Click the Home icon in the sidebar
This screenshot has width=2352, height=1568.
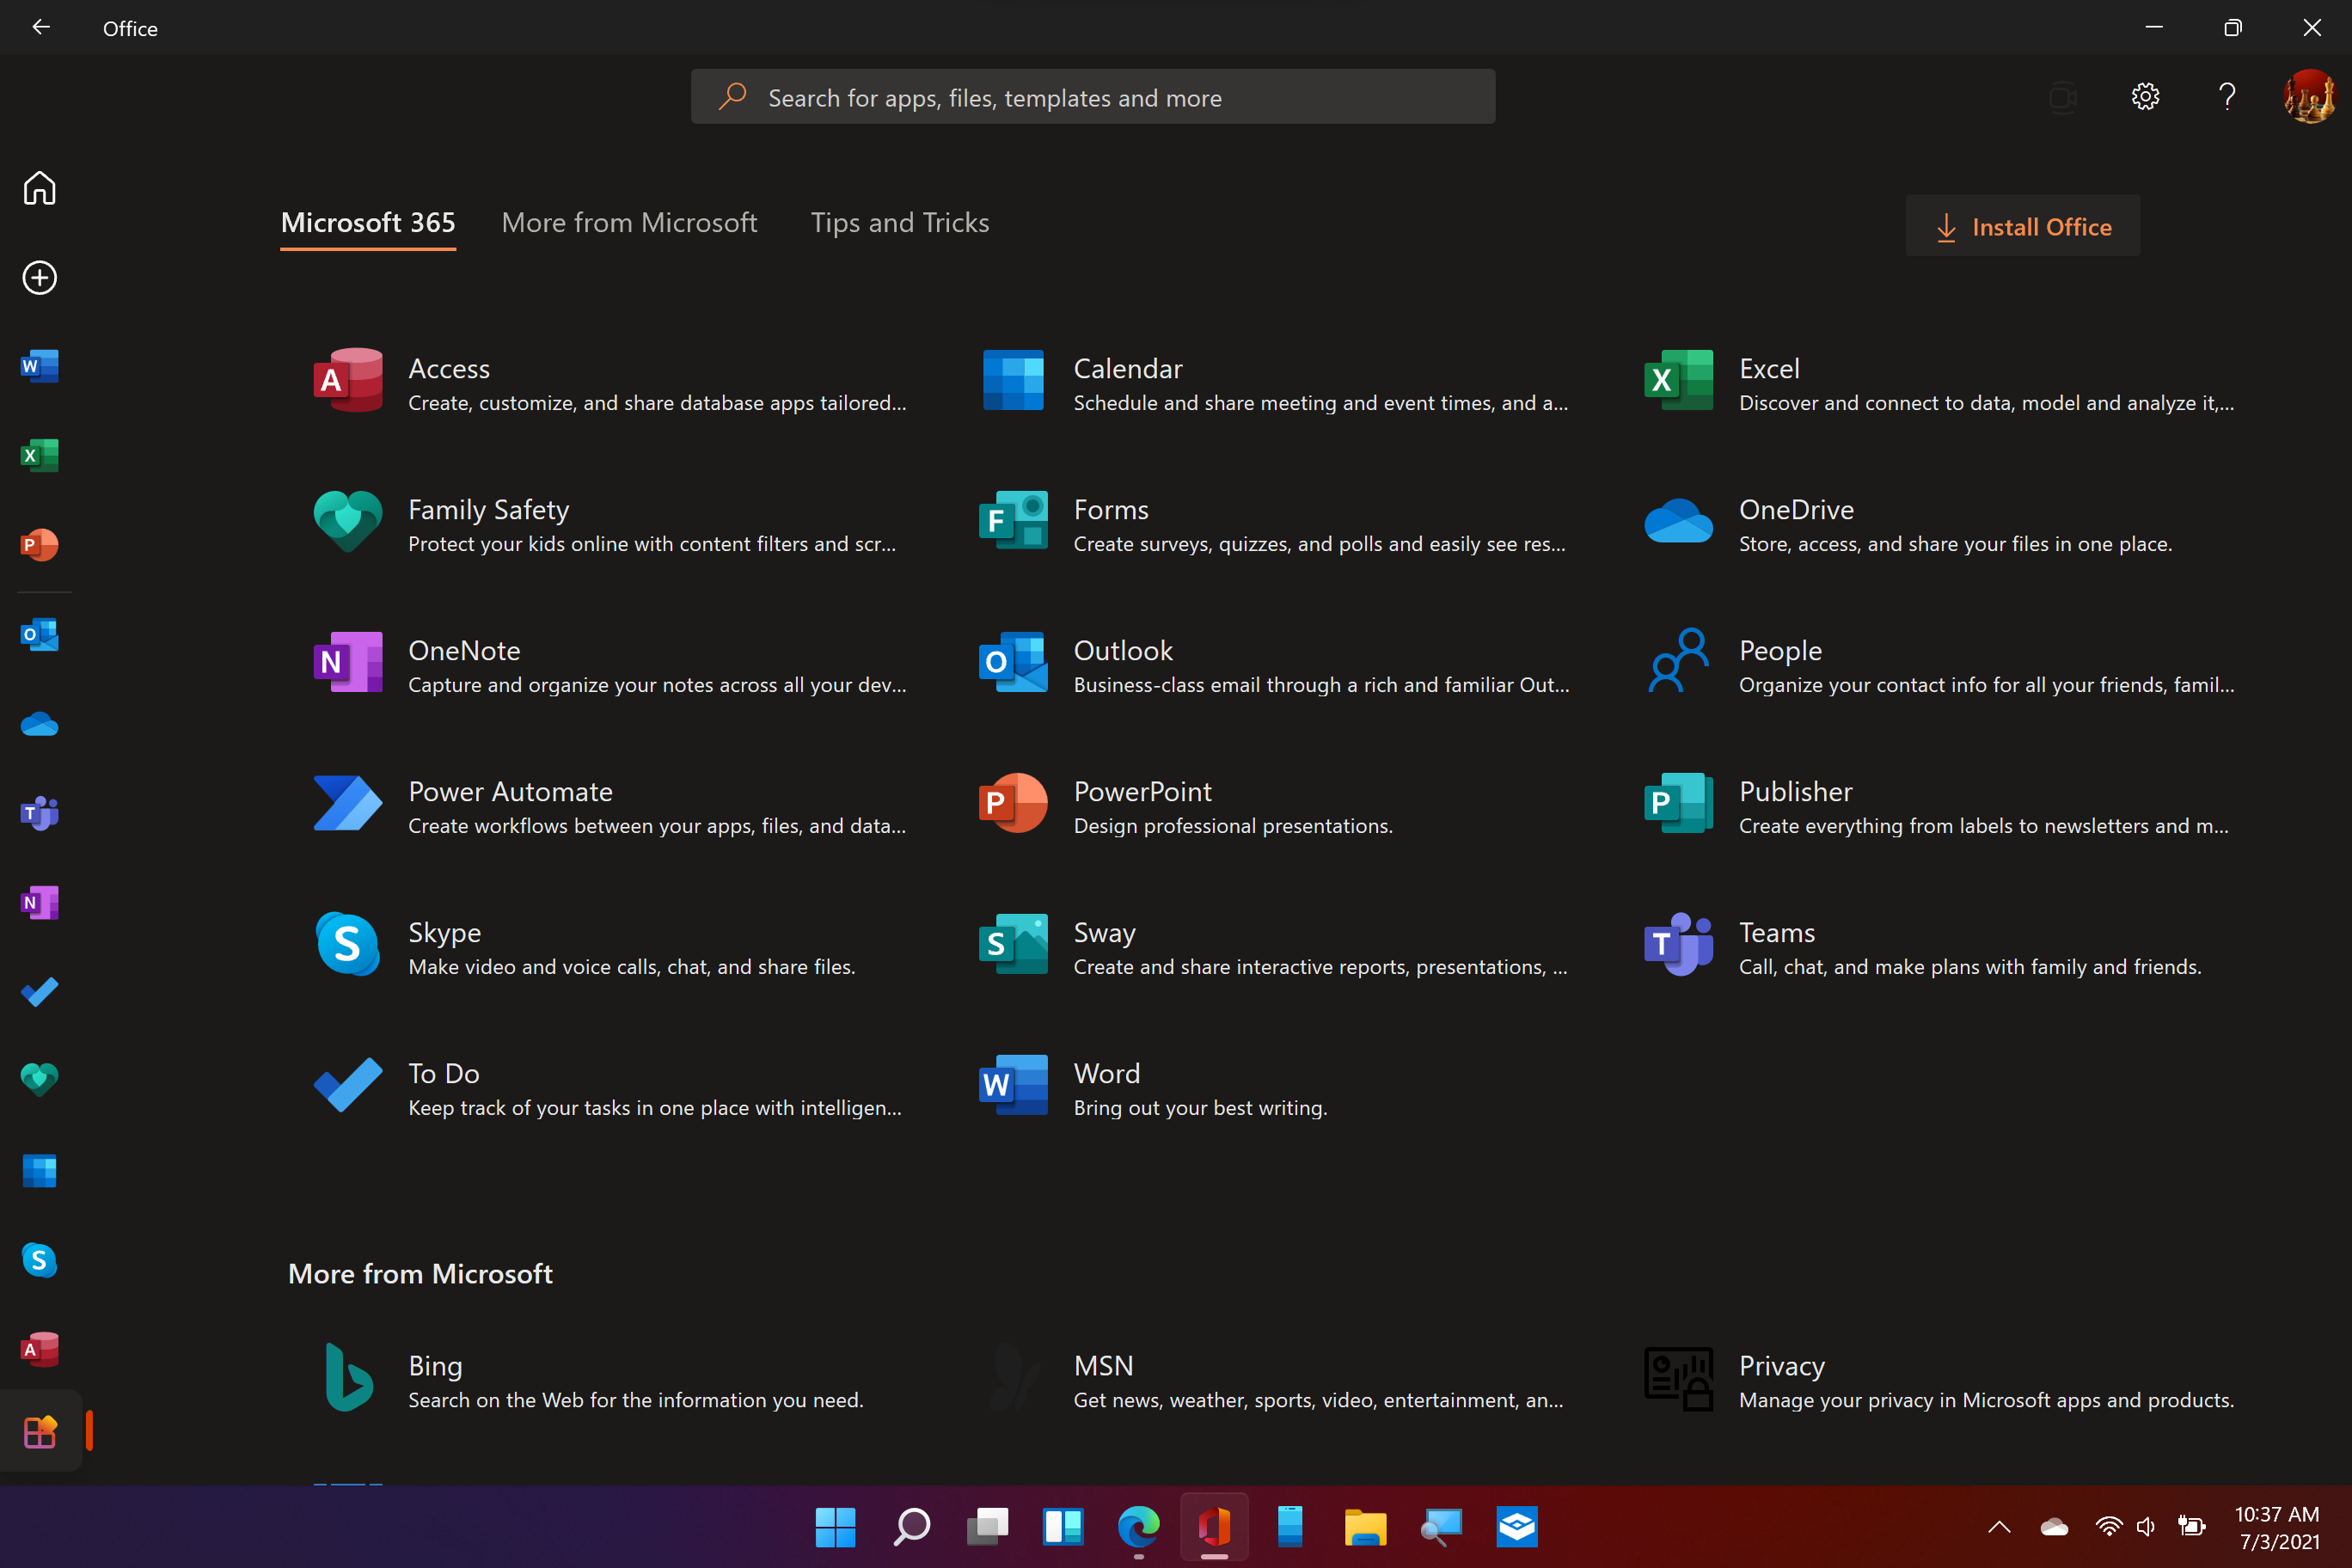tap(39, 188)
